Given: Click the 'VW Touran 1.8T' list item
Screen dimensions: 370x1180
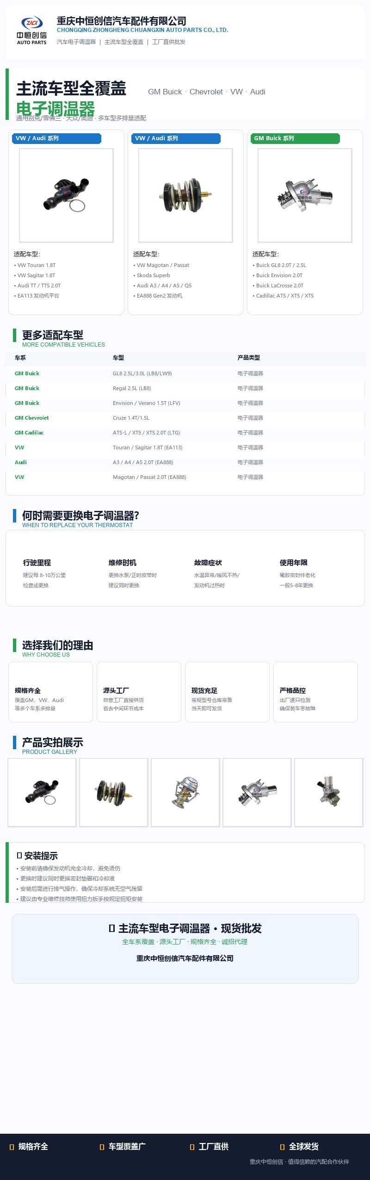Looking at the screenshot, I should 37,265.
